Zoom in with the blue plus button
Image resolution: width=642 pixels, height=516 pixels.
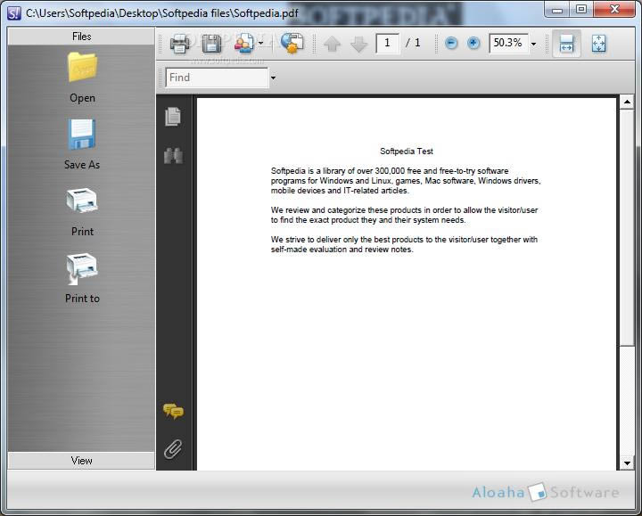pyautogui.click(x=473, y=43)
